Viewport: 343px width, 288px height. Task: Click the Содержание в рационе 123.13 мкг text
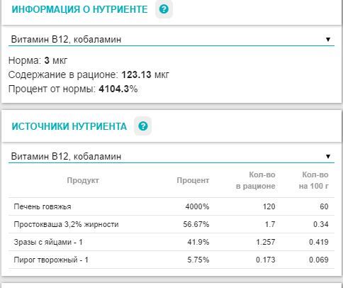[x=89, y=74]
